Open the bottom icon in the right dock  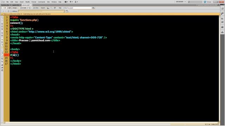222,32
